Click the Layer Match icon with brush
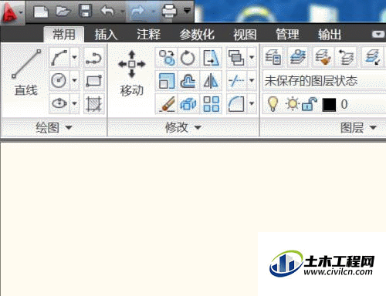Screen dimensions: 386x296 point(323,57)
